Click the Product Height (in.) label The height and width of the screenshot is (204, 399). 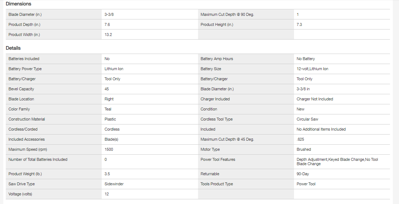click(217, 24)
